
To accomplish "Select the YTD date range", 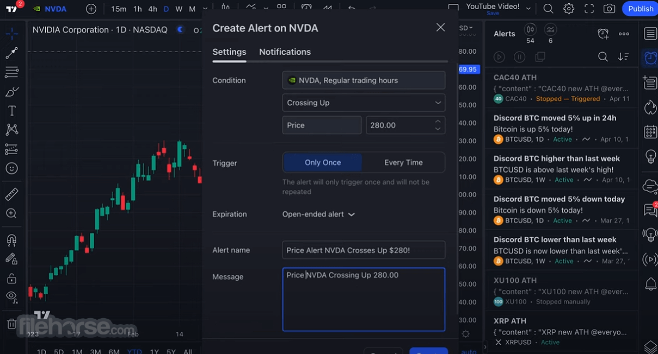I will coord(134,351).
